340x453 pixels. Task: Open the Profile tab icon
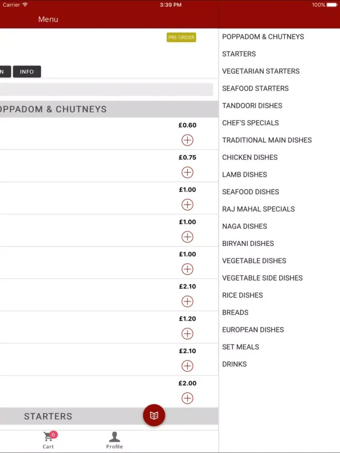114,439
